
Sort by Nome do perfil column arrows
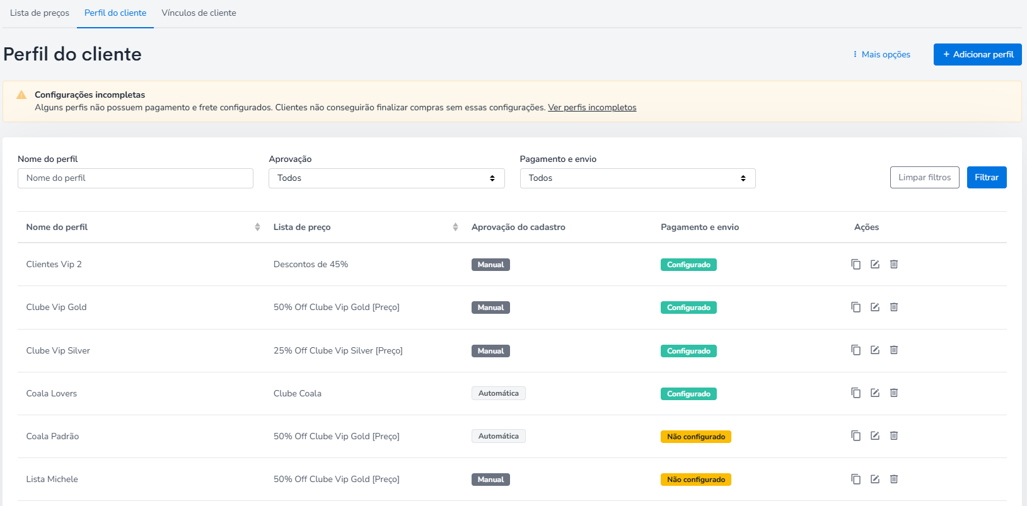257,227
